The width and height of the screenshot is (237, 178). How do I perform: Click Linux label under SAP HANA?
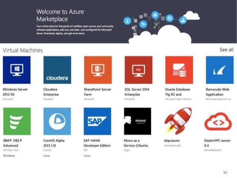pos(87,156)
